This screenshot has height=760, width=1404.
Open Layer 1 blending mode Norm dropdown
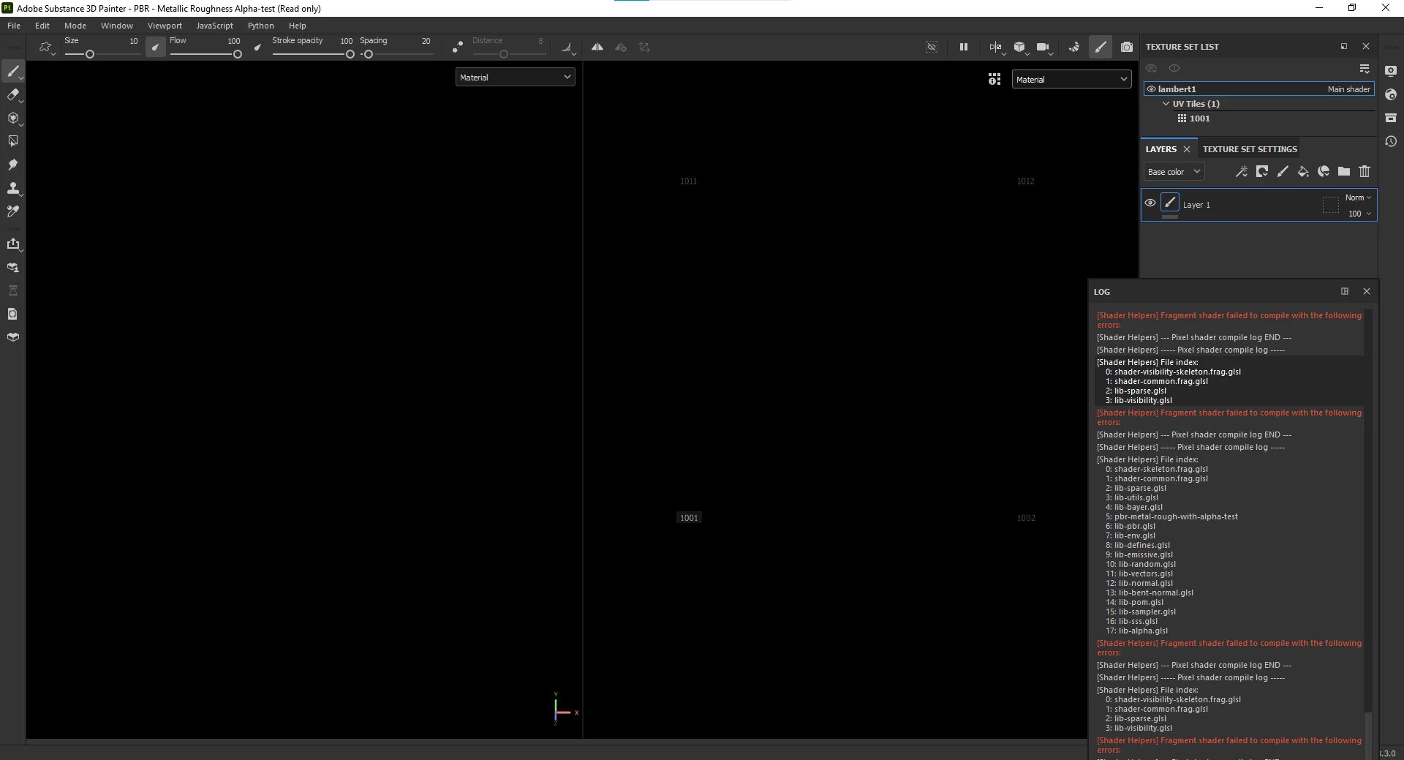tap(1358, 197)
